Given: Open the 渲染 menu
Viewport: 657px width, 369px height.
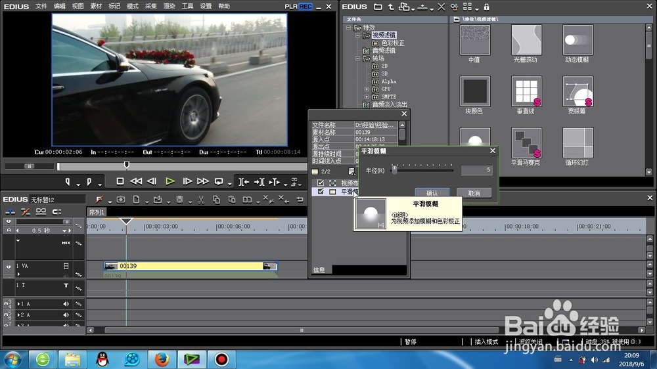Looking at the screenshot, I should tap(170, 7).
